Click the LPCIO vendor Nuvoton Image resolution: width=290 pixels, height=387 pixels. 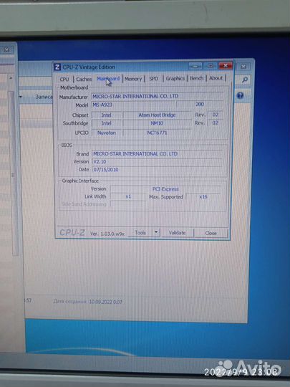pyautogui.click(x=106, y=133)
